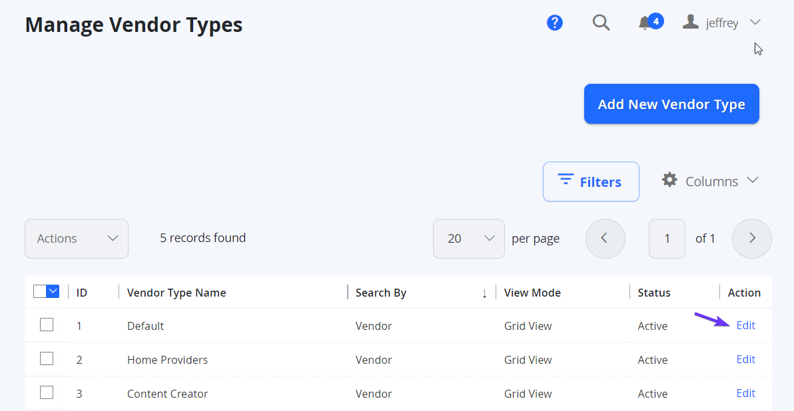This screenshot has height=411, width=794.
Task: Expand the Columns dropdown chevron
Action: pos(753,180)
